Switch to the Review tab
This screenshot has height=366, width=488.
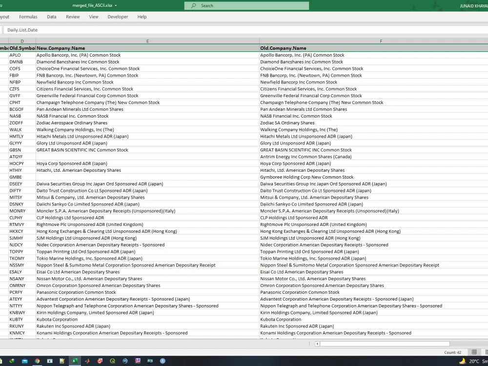(x=73, y=17)
